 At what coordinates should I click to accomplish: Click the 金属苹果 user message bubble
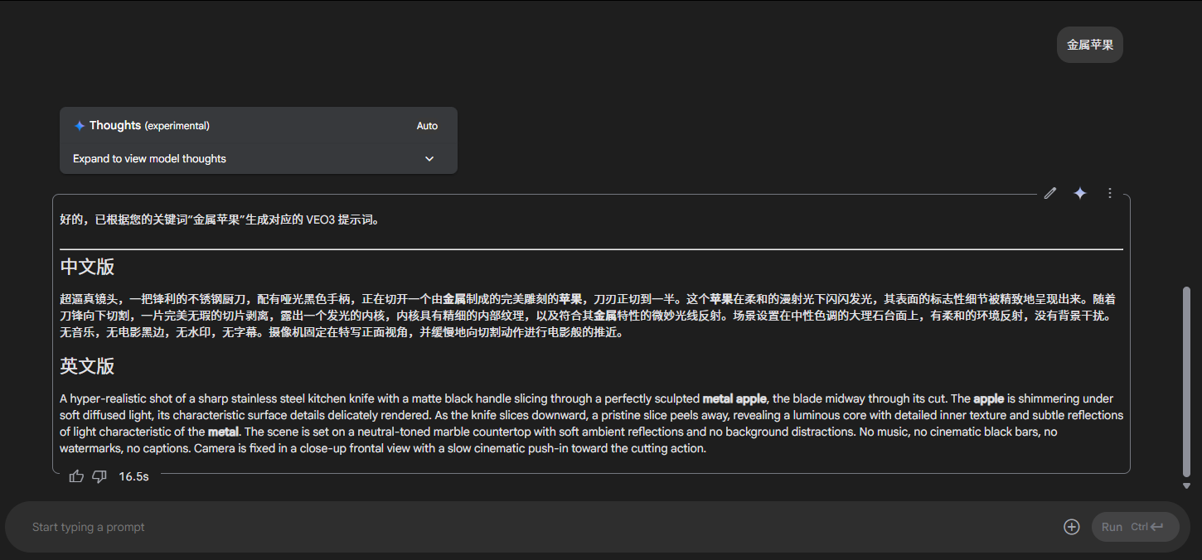click(x=1090, y=45)
